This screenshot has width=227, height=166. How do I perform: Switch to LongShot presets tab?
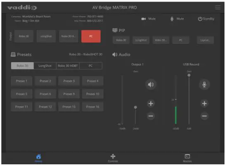coord(45,66)
